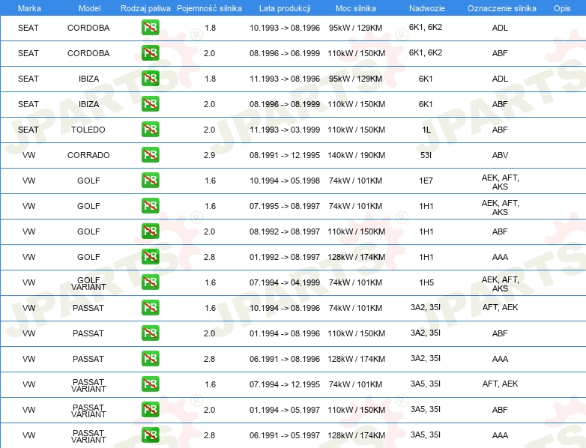The height and width of the screenshot is (448, 586).
Task: Click fuel icon in PASSAT 2.0 3A2 row
Action: tap(150, 333)
